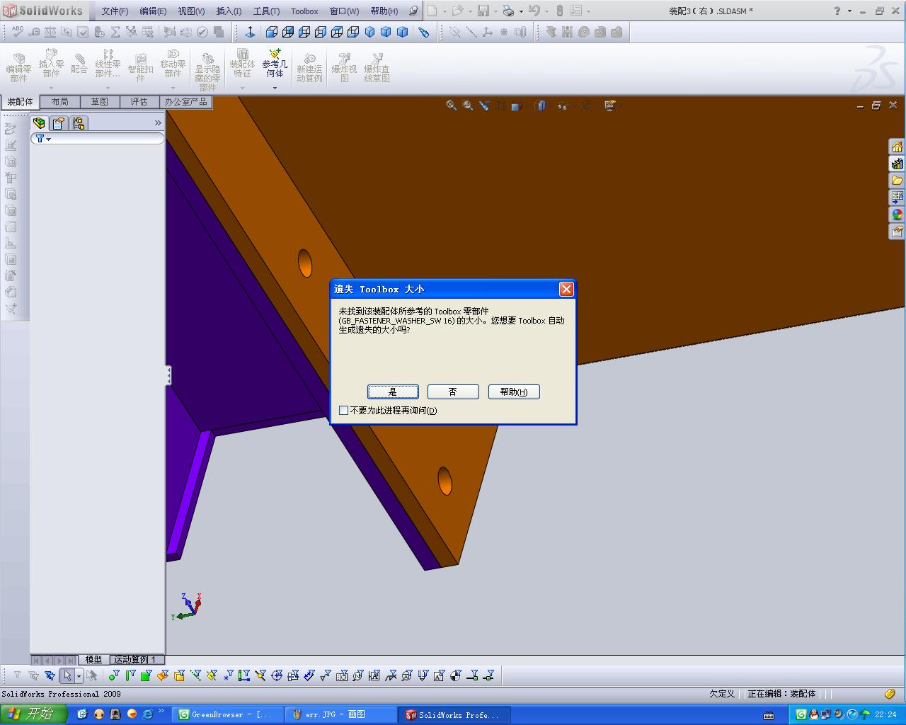Screen dimensions: 906x725
Task: Open the 插入(I) menu
Action: pos(229,11)
